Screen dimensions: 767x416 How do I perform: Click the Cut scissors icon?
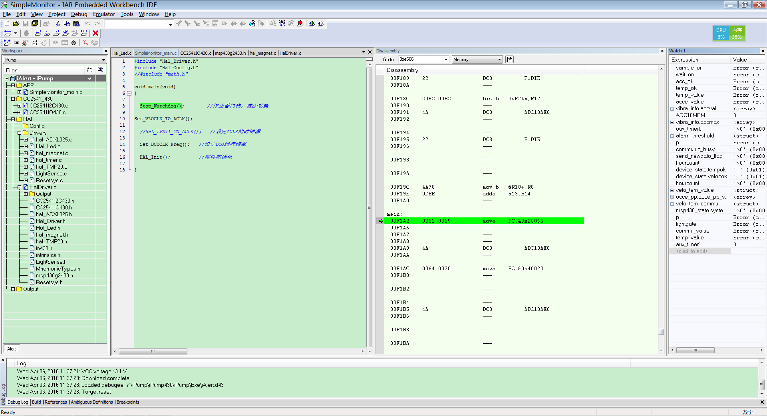click(x=58, y=24)
